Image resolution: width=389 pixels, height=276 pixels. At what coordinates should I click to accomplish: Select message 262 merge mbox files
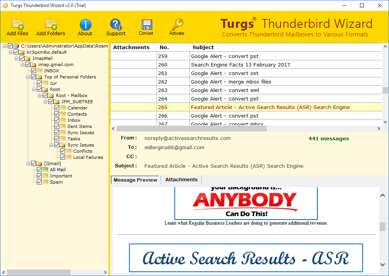pyautogui.click(x=246, y=82)
